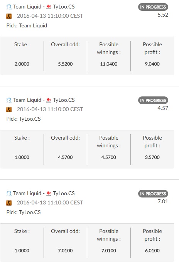Click TyLoo logo icon in second bet
Image resolution: width=179 pixels, height=270 pixels.
click(x=49, y=100)
